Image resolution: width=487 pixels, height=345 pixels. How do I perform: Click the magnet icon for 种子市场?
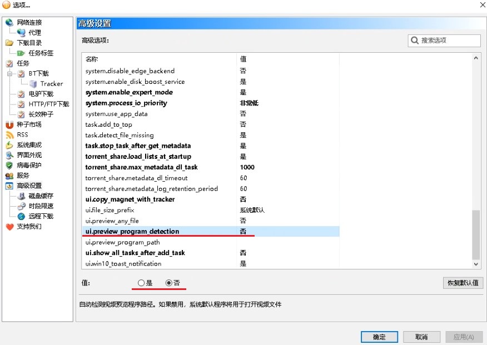(x=9, y=124)
